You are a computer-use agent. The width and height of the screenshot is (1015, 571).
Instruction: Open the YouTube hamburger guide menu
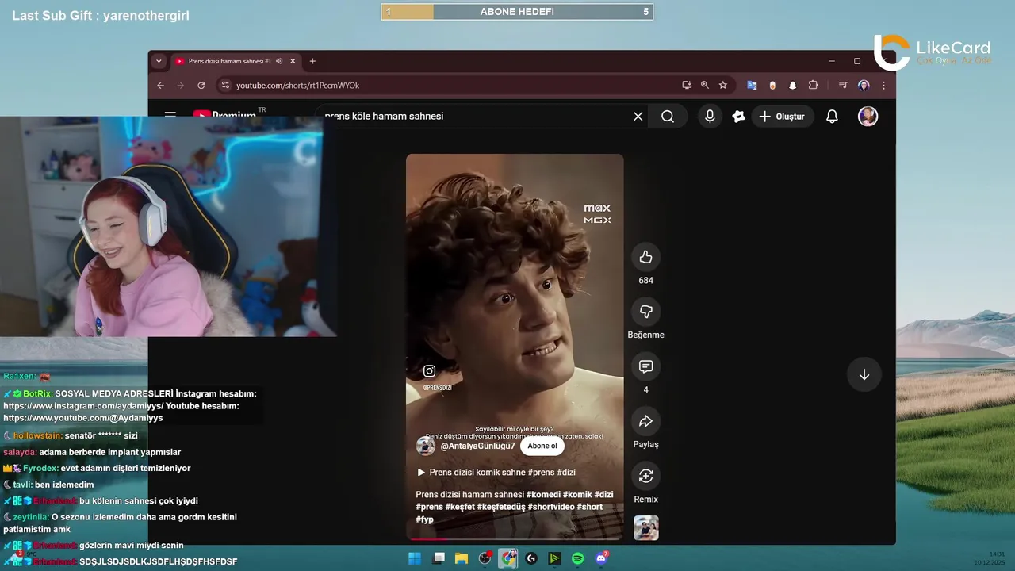pyautogui.click(x=170, y=115)
